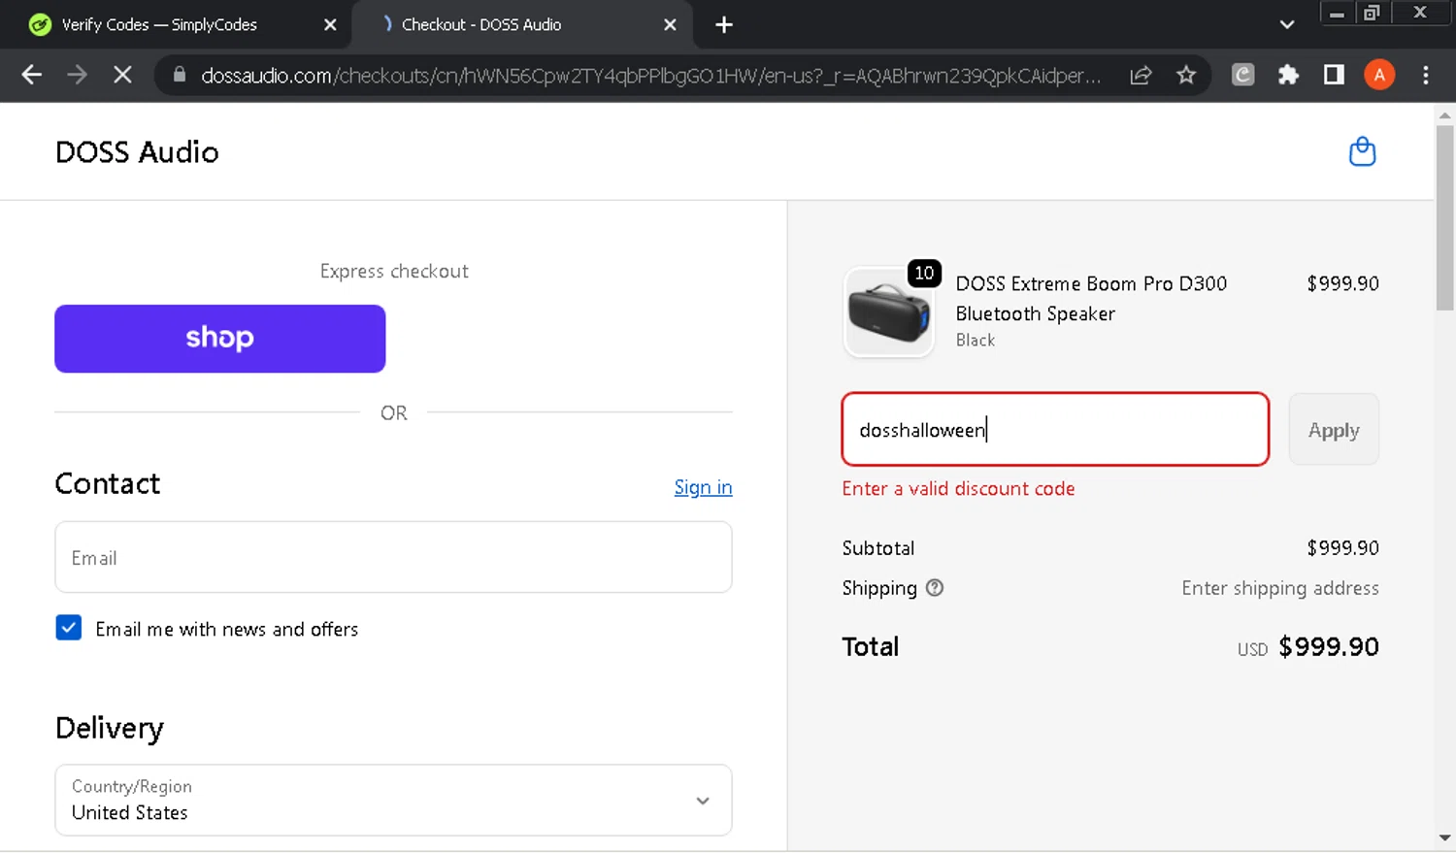1456x853 pixels.
Task: Click the browser address bar URL
Action: point(650,75)
